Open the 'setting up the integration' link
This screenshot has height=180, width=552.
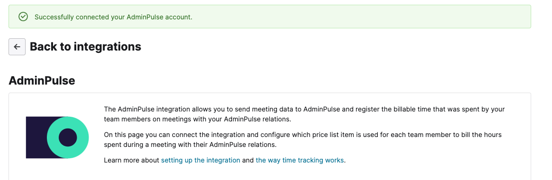(x=201, y=160)
